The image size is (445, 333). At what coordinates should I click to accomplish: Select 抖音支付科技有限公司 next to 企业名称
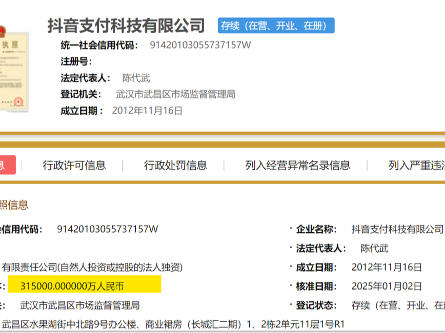click(x=397, y=229)
